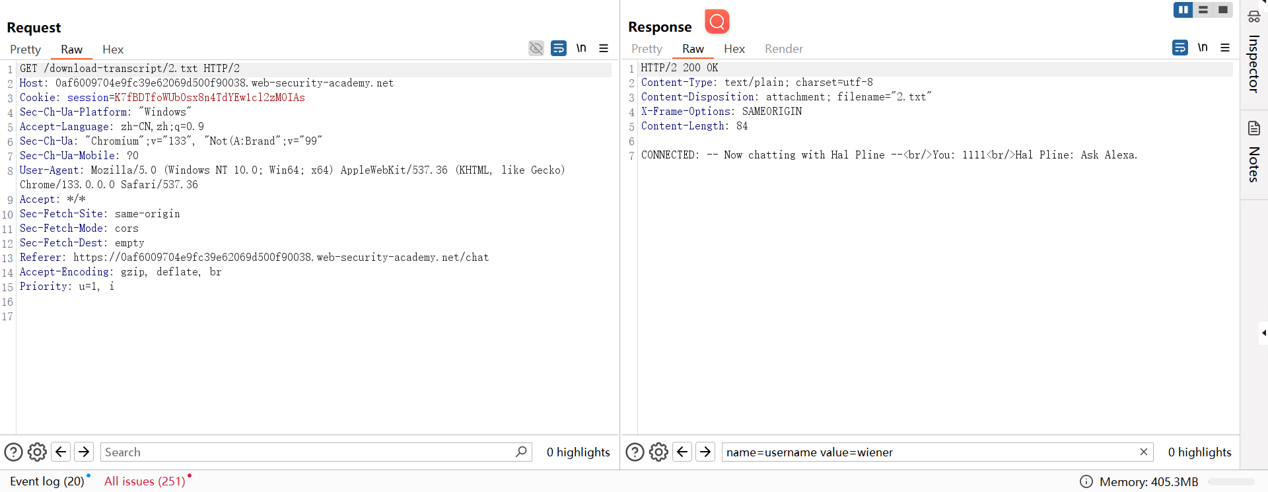Click the red search icon beside Response
This screenshot has height=492, width=1268.
pyautogui.click(x=717, y=22)
